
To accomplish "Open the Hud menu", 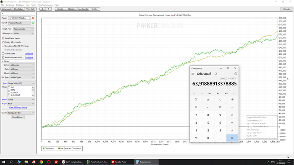I will (27, 5).
